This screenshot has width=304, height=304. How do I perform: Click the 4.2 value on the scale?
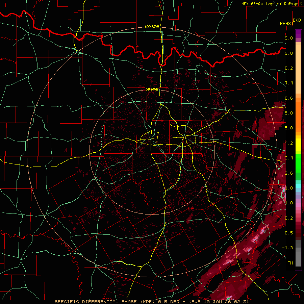(x=289, y=143)
